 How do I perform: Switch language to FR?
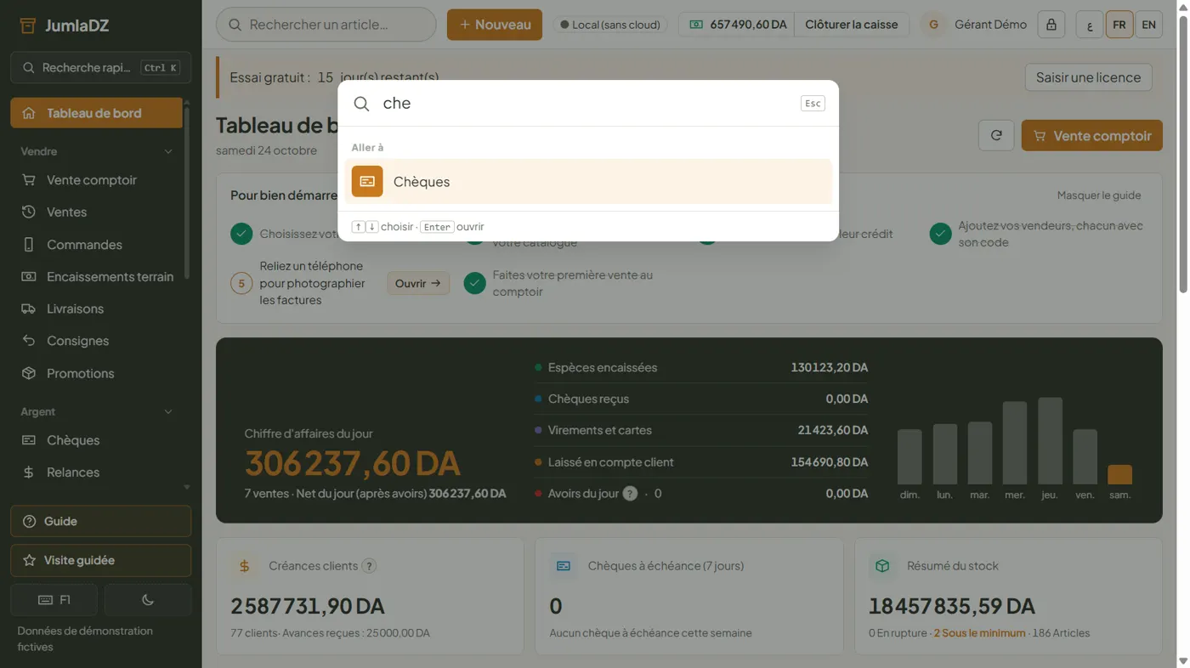tap(1119, 25)
